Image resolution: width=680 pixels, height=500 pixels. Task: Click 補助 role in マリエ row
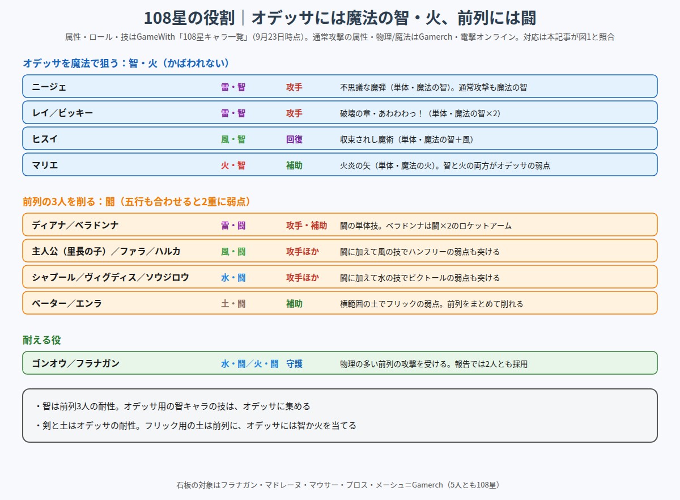(x=294, y=166)
